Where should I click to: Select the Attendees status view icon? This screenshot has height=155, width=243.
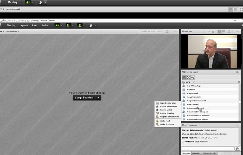click(x=192, y=77)
